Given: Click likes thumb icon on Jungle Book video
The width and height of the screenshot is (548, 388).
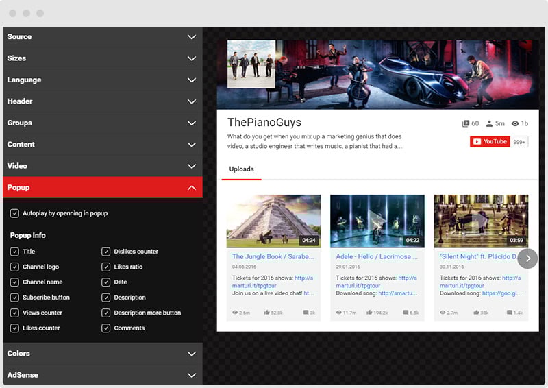Looking at the screenshot, I should coord(266,313).
